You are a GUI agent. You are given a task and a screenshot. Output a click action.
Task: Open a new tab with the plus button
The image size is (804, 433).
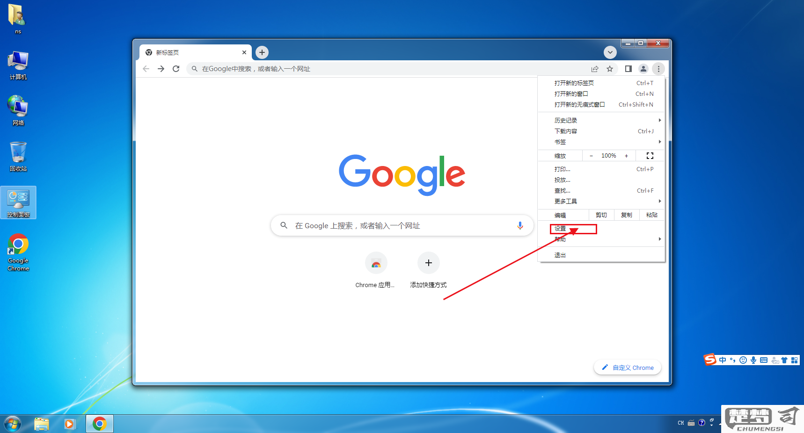tap(262, 52)
